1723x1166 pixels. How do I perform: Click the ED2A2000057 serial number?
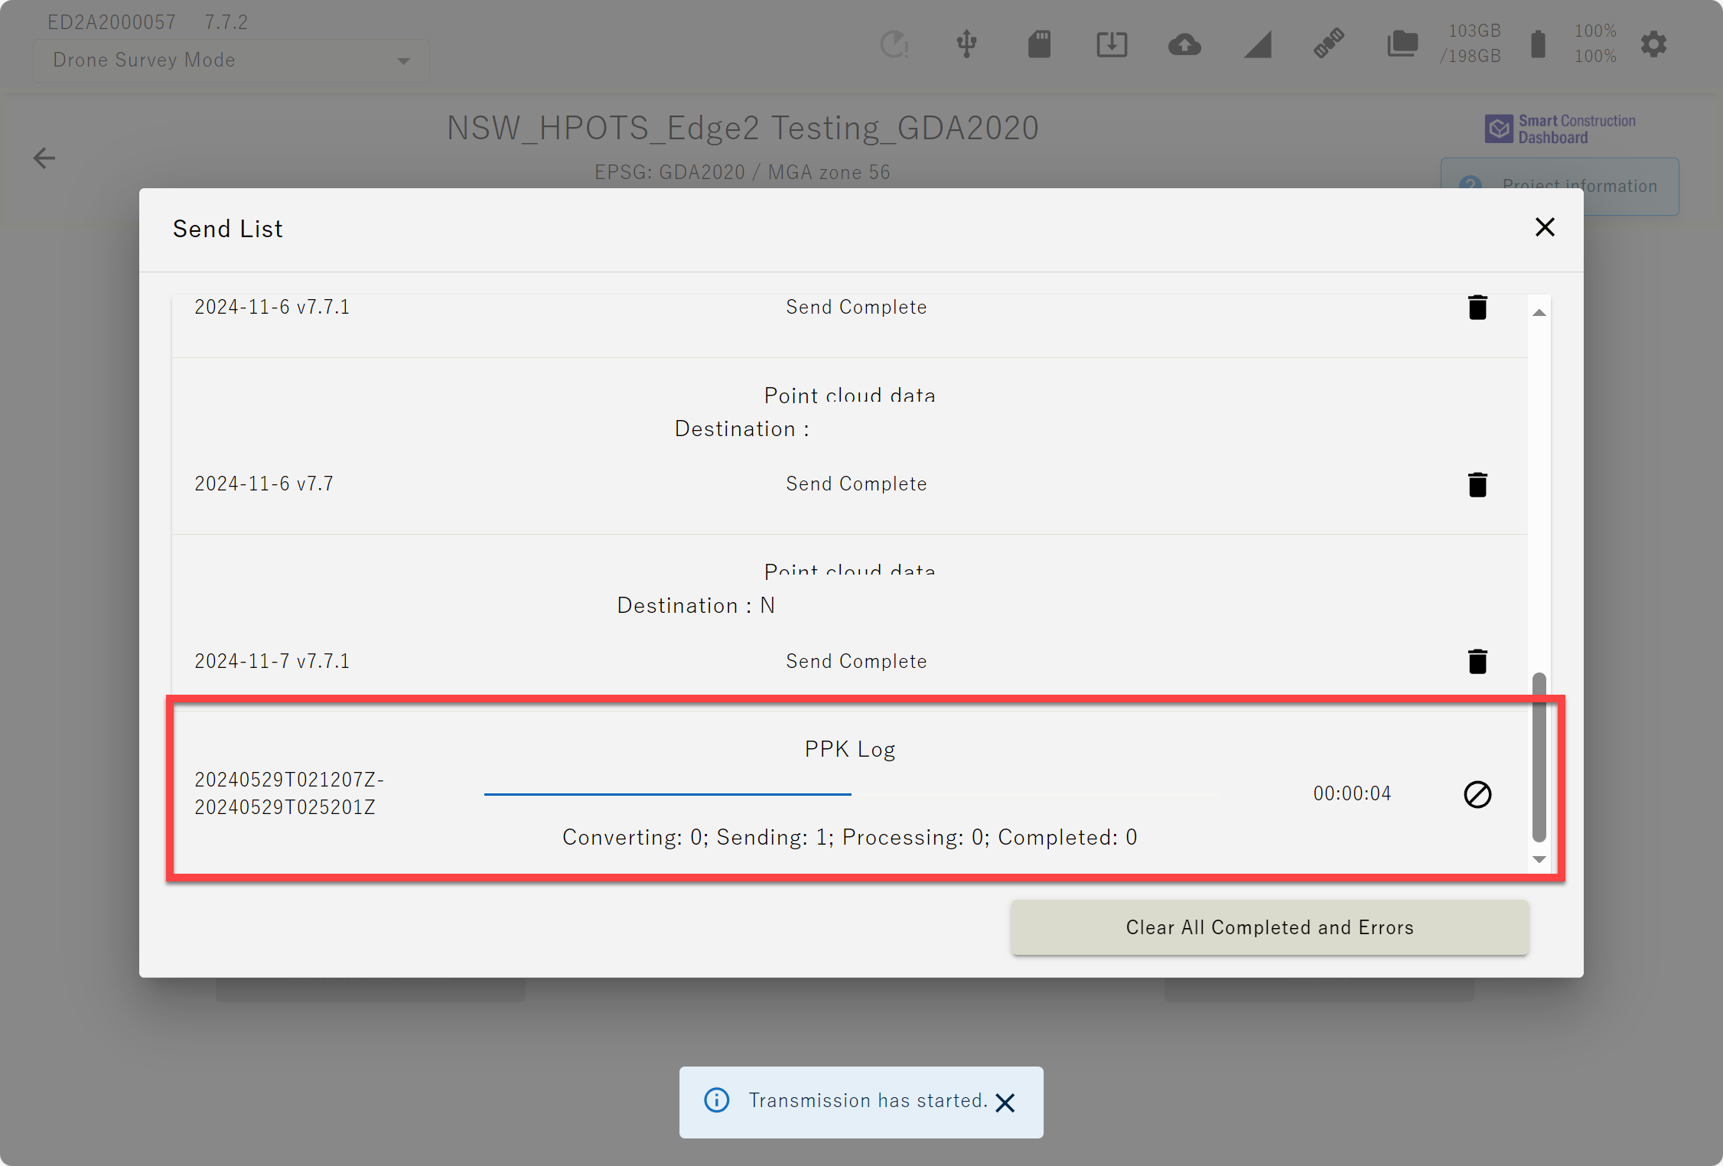click(112, 22)
